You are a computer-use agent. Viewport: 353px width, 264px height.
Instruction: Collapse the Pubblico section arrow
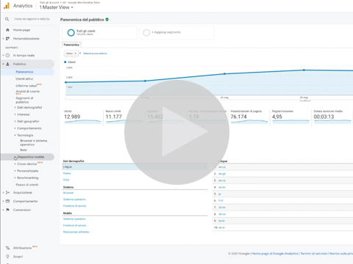point(3,64)
